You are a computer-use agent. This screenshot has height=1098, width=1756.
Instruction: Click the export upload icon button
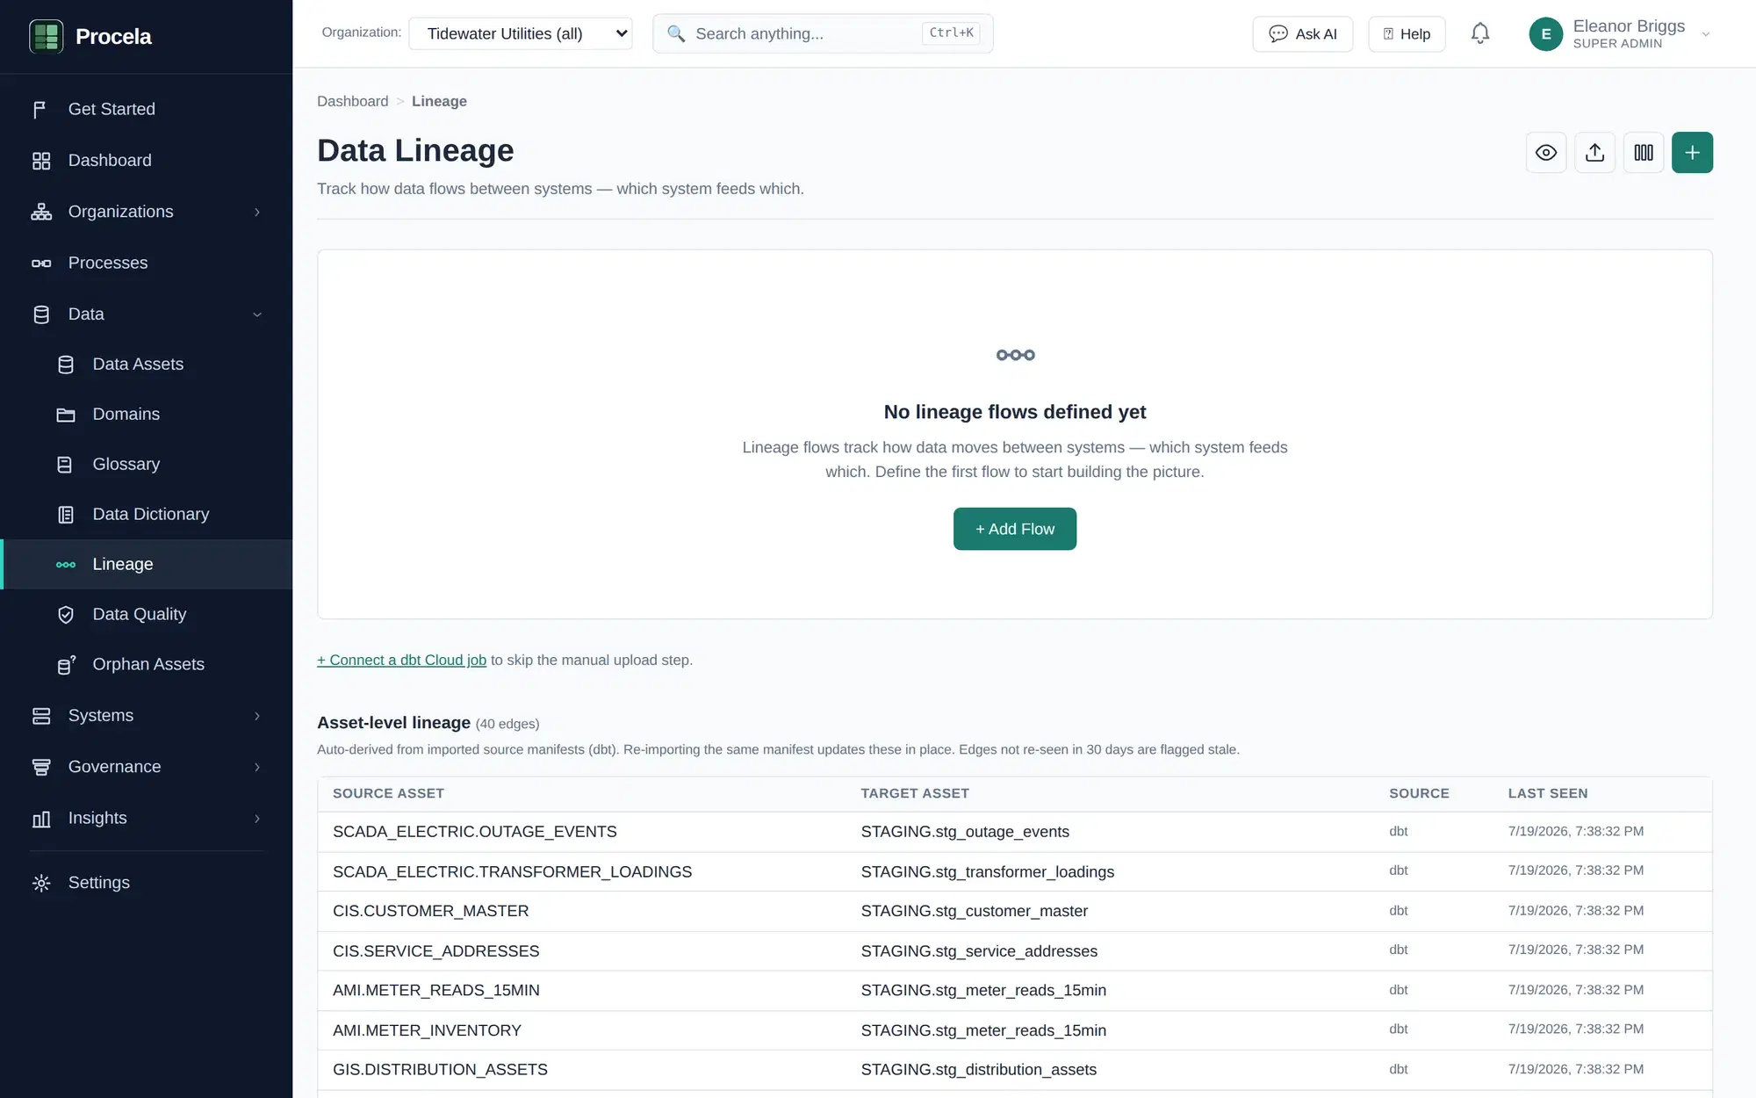click(1594, 153)
